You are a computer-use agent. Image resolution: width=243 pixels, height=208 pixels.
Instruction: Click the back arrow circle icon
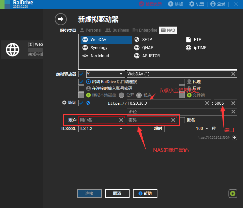pyautogui.click(x=61, y=19)
